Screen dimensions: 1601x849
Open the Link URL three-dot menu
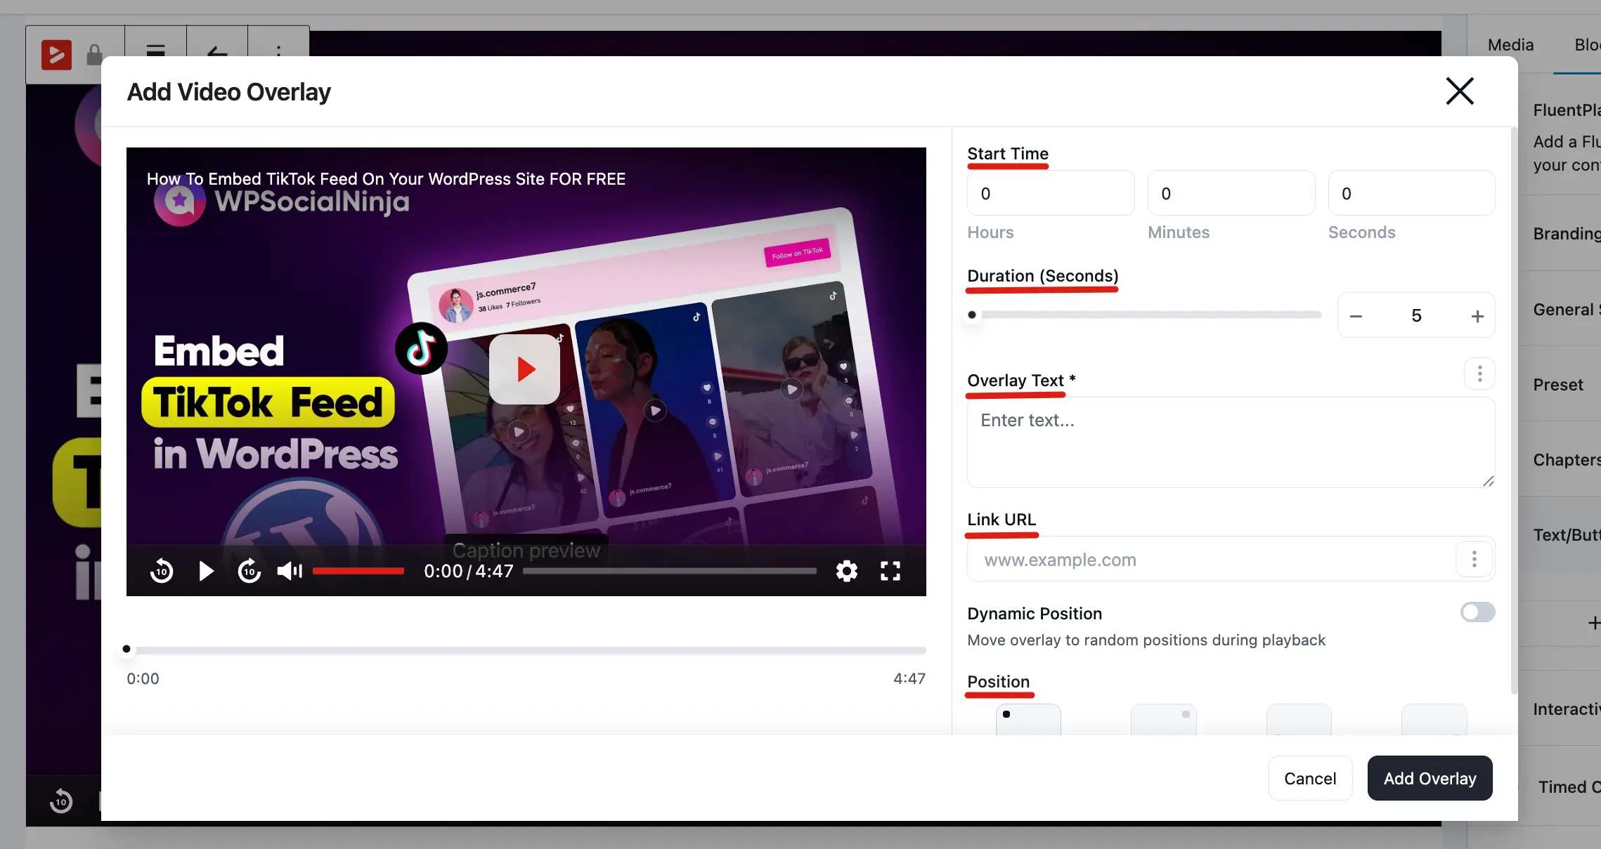point(1474,560)
